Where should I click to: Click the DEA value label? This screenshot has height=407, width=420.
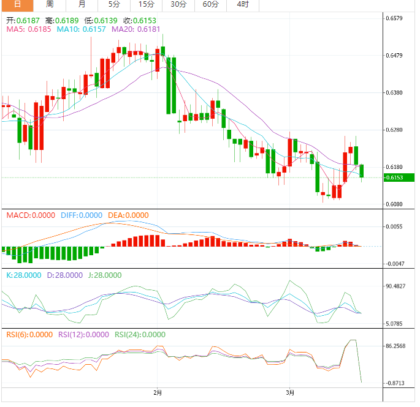[x=128, y=215]
